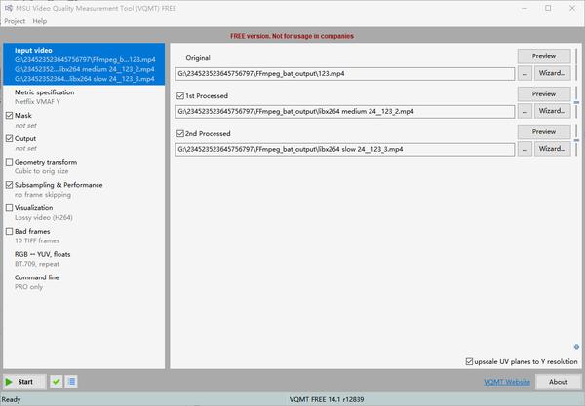Click the red FREE version notice

click(x=292, y=36)
